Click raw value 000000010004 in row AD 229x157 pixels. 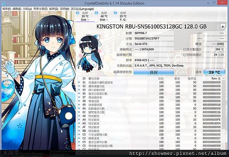tap(211, 123)
